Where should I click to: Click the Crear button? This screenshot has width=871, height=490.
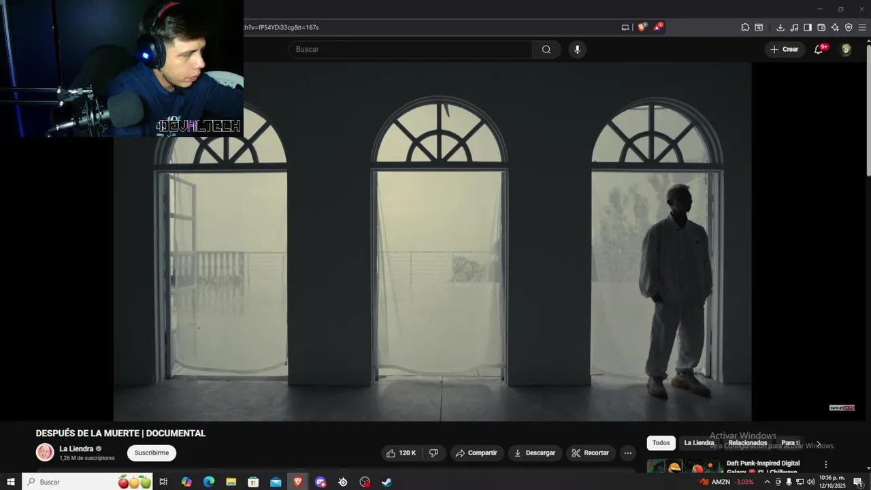coord(784,49)
